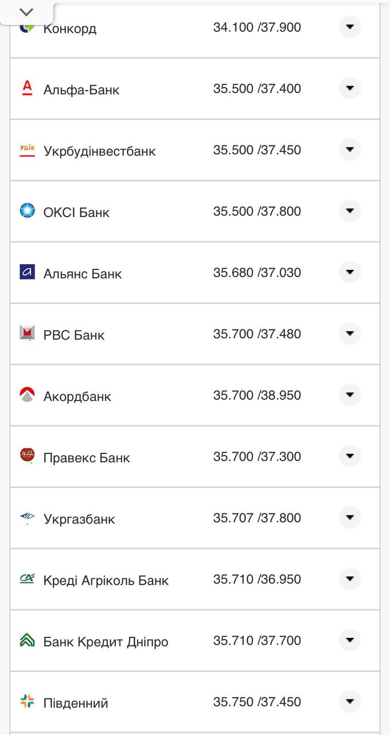Click the Банк Кредит Дніпро logo
Screen dimensions: 390x735
click(x=27, y=640)
